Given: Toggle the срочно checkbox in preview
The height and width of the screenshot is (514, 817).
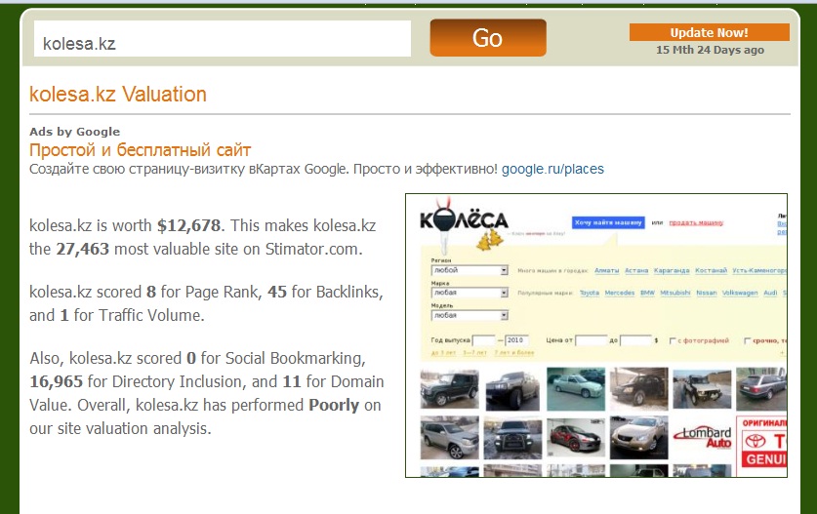Looking at the screenshot, I should (747, 340).
